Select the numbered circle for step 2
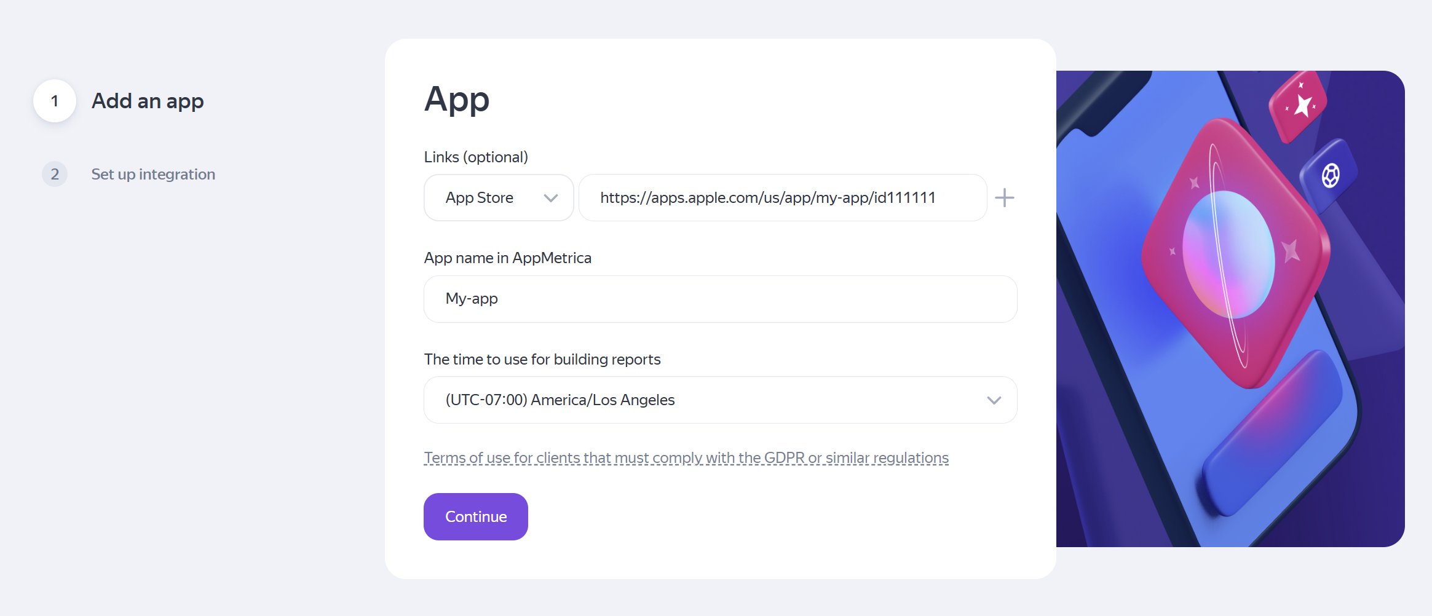Image resolution: width=1432 pixels, height=616 pixels. (x=54, y=174)
